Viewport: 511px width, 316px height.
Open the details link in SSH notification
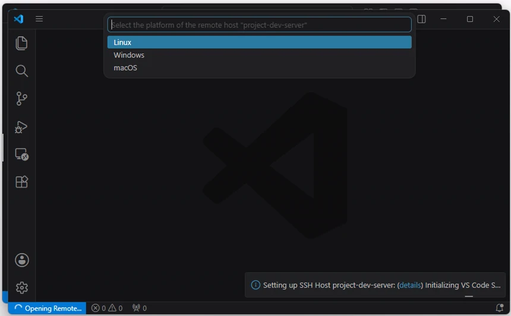[409, 285]
